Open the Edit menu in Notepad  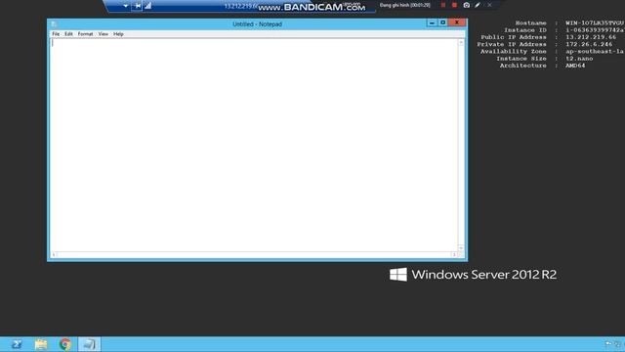tap(68, 34)
